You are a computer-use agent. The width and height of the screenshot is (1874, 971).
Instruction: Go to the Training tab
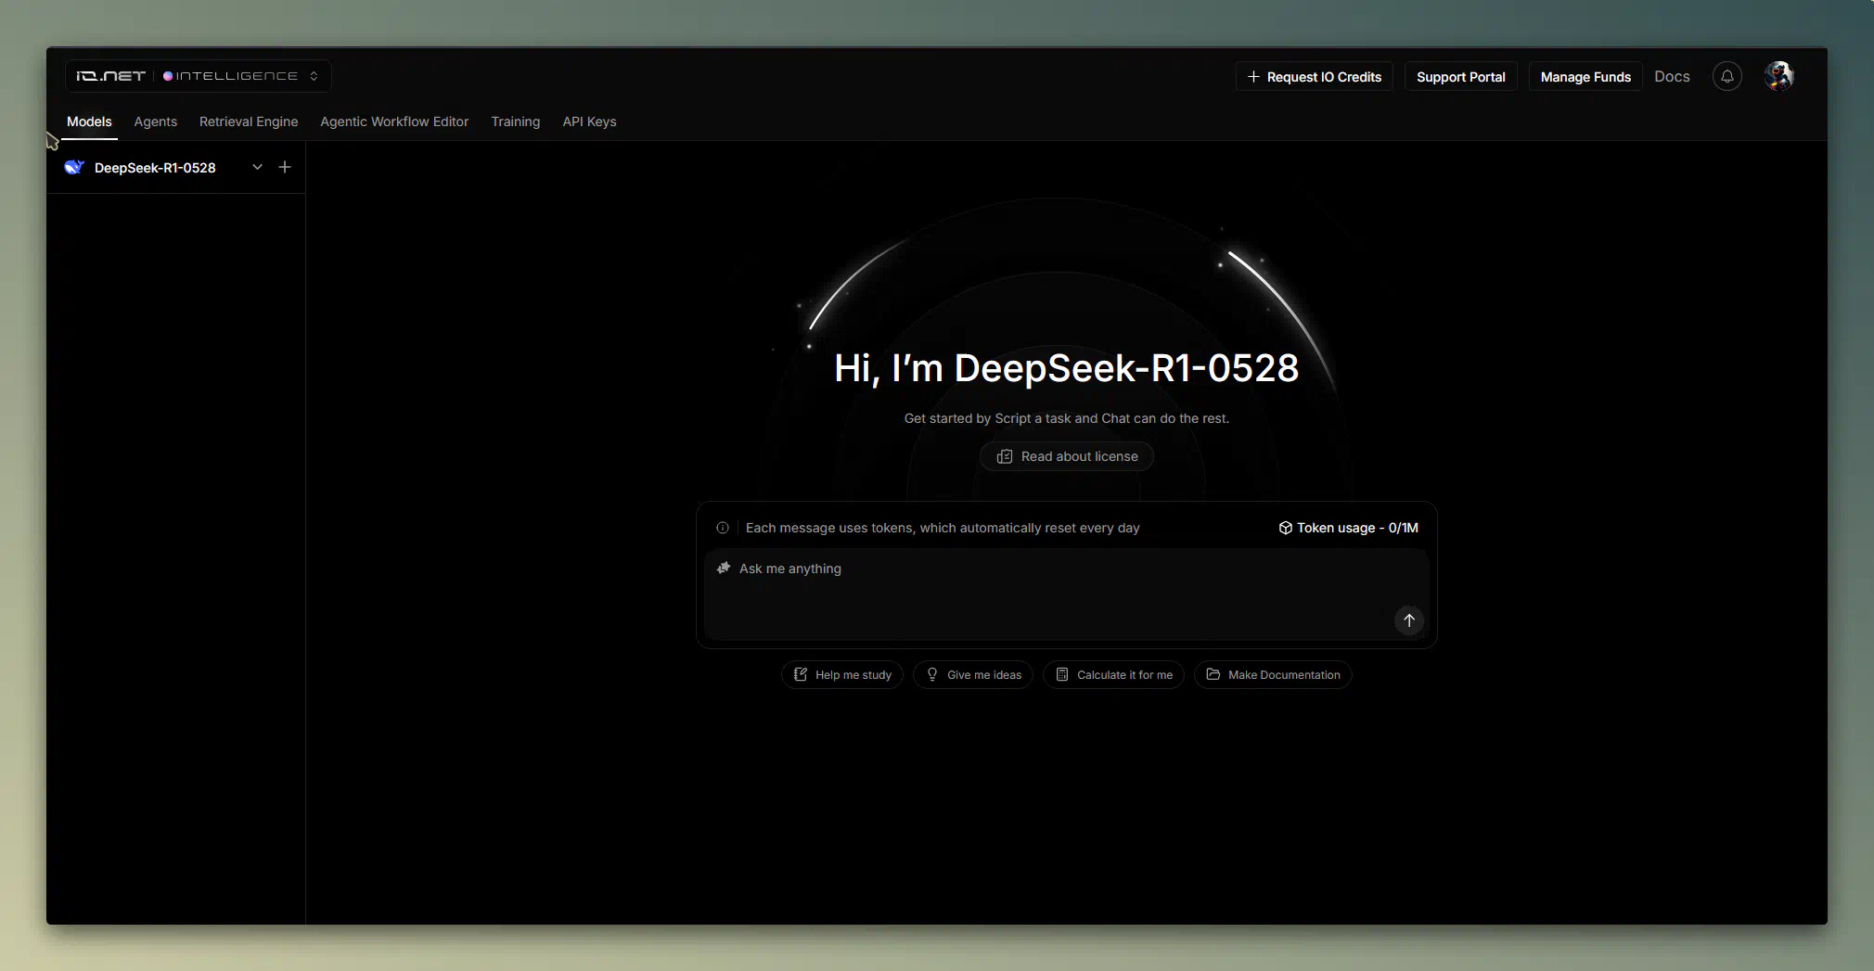(515, 121)
